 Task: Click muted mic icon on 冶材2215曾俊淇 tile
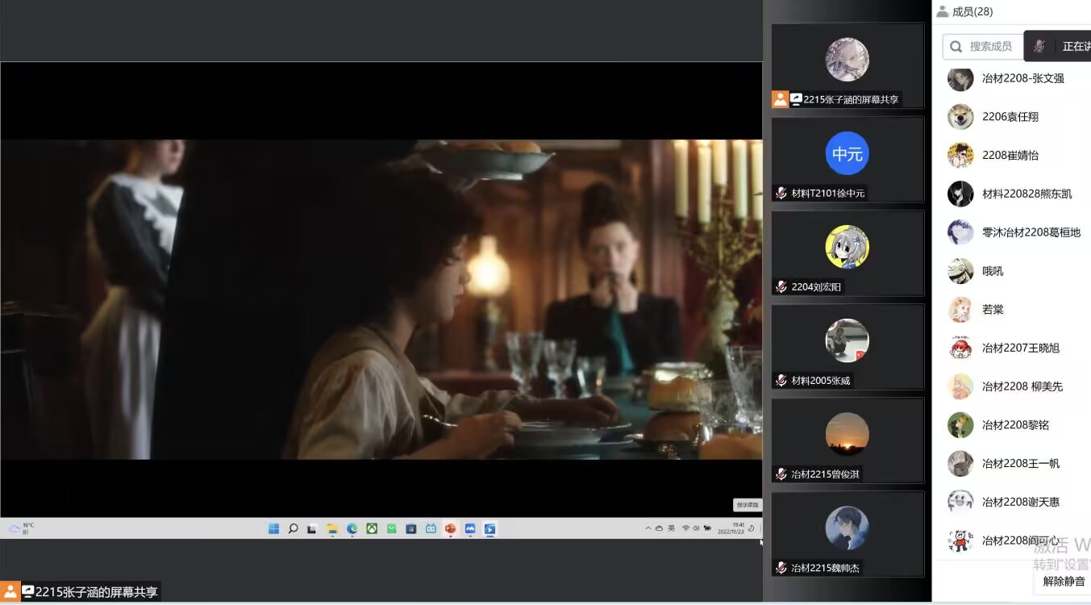781,474
